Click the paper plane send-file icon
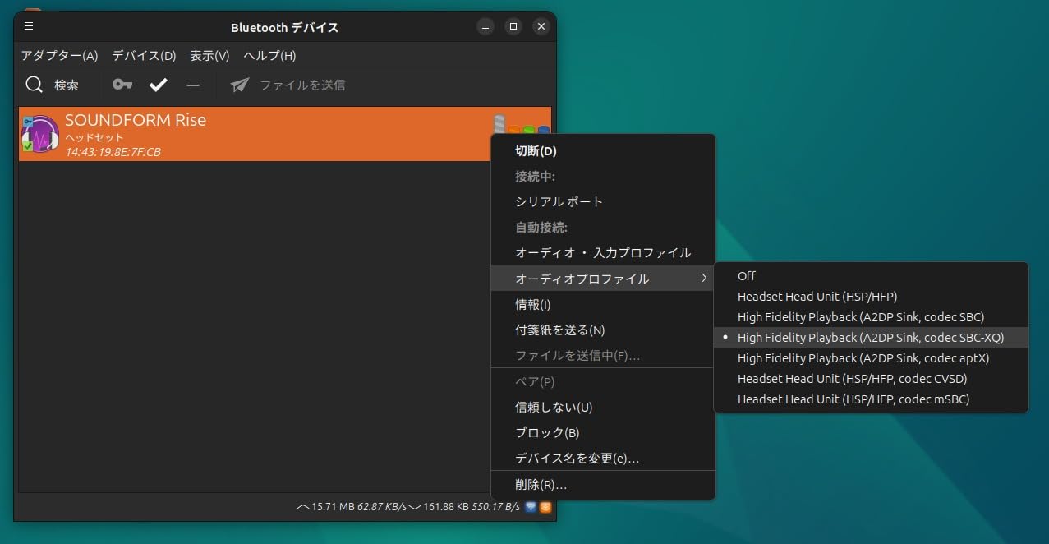This screenshot has width=1049, height=544. [x=239, y=85]
